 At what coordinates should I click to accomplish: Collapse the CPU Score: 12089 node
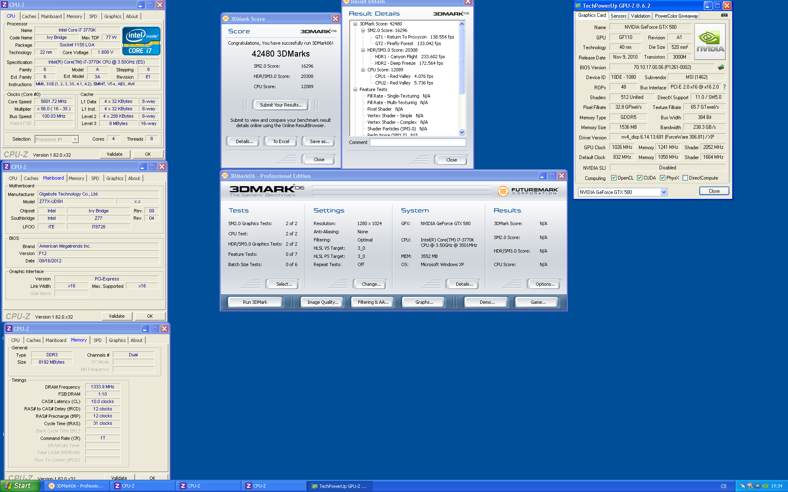363,70
